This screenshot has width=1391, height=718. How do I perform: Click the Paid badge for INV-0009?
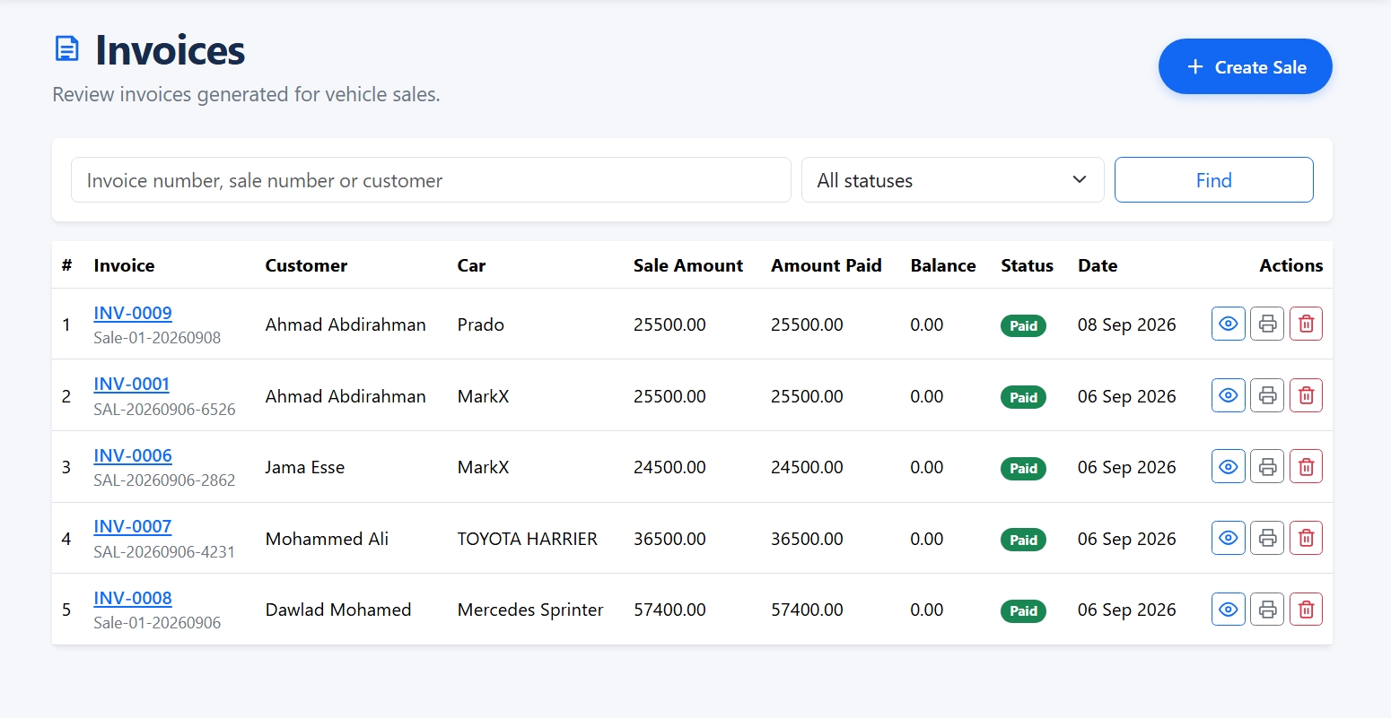click(x=1023, y=325)
